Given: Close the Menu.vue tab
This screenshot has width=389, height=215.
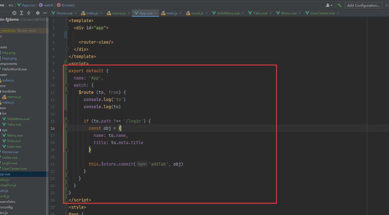Looking at the screenshot, I should (300, 13).
